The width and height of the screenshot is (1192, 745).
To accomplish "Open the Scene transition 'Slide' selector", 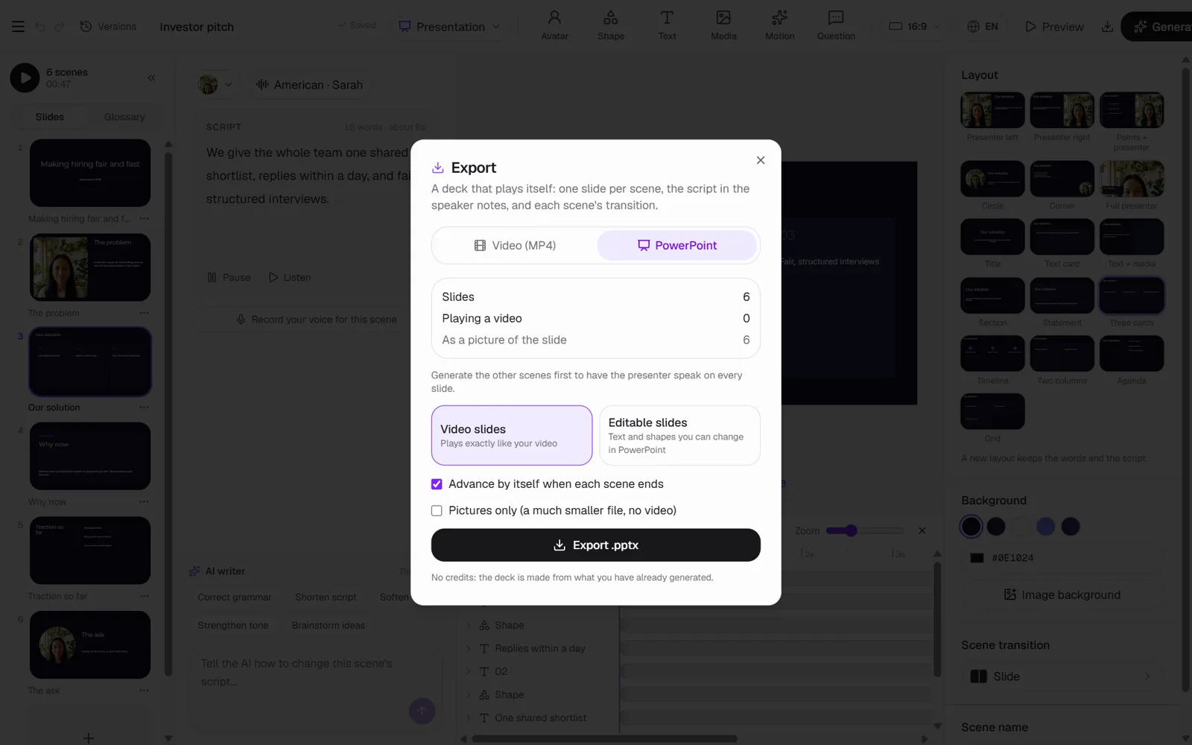I will coord(1063,676).
